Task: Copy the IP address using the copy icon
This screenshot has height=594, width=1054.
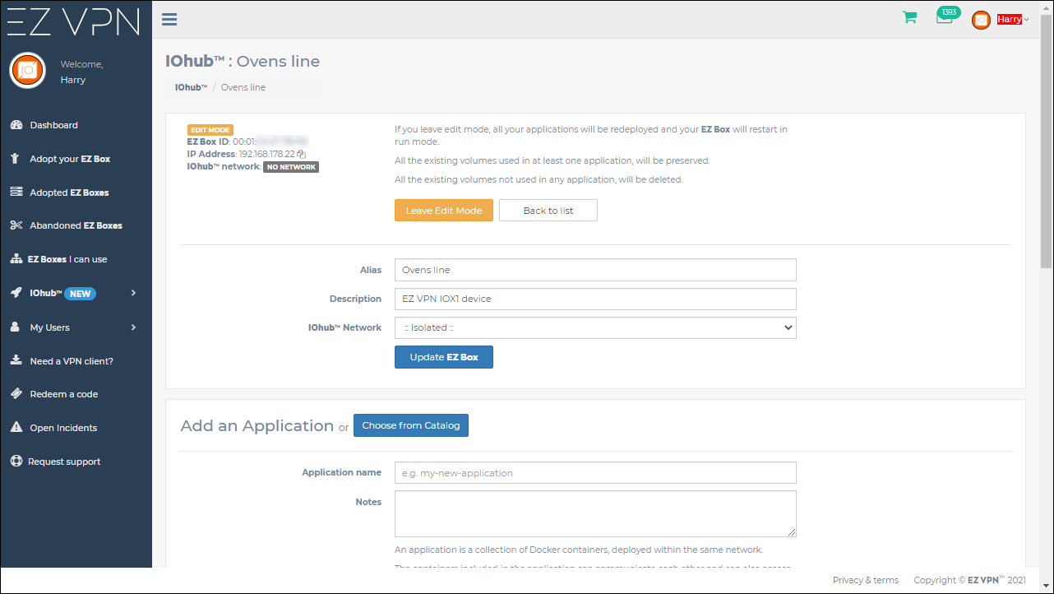Action: click(302, 154)
